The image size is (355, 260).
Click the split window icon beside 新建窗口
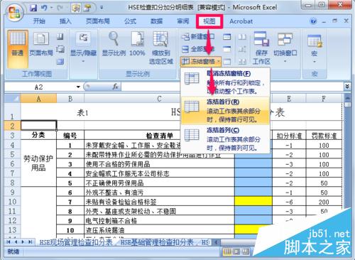pos(226,37)
